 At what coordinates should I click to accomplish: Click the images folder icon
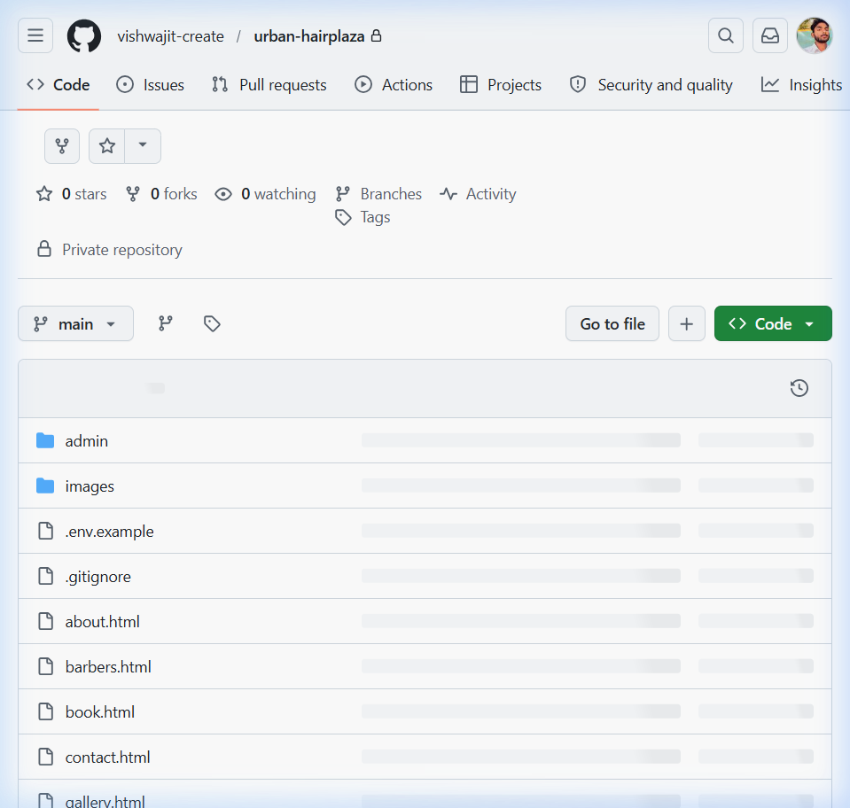[x=45, y=486]
